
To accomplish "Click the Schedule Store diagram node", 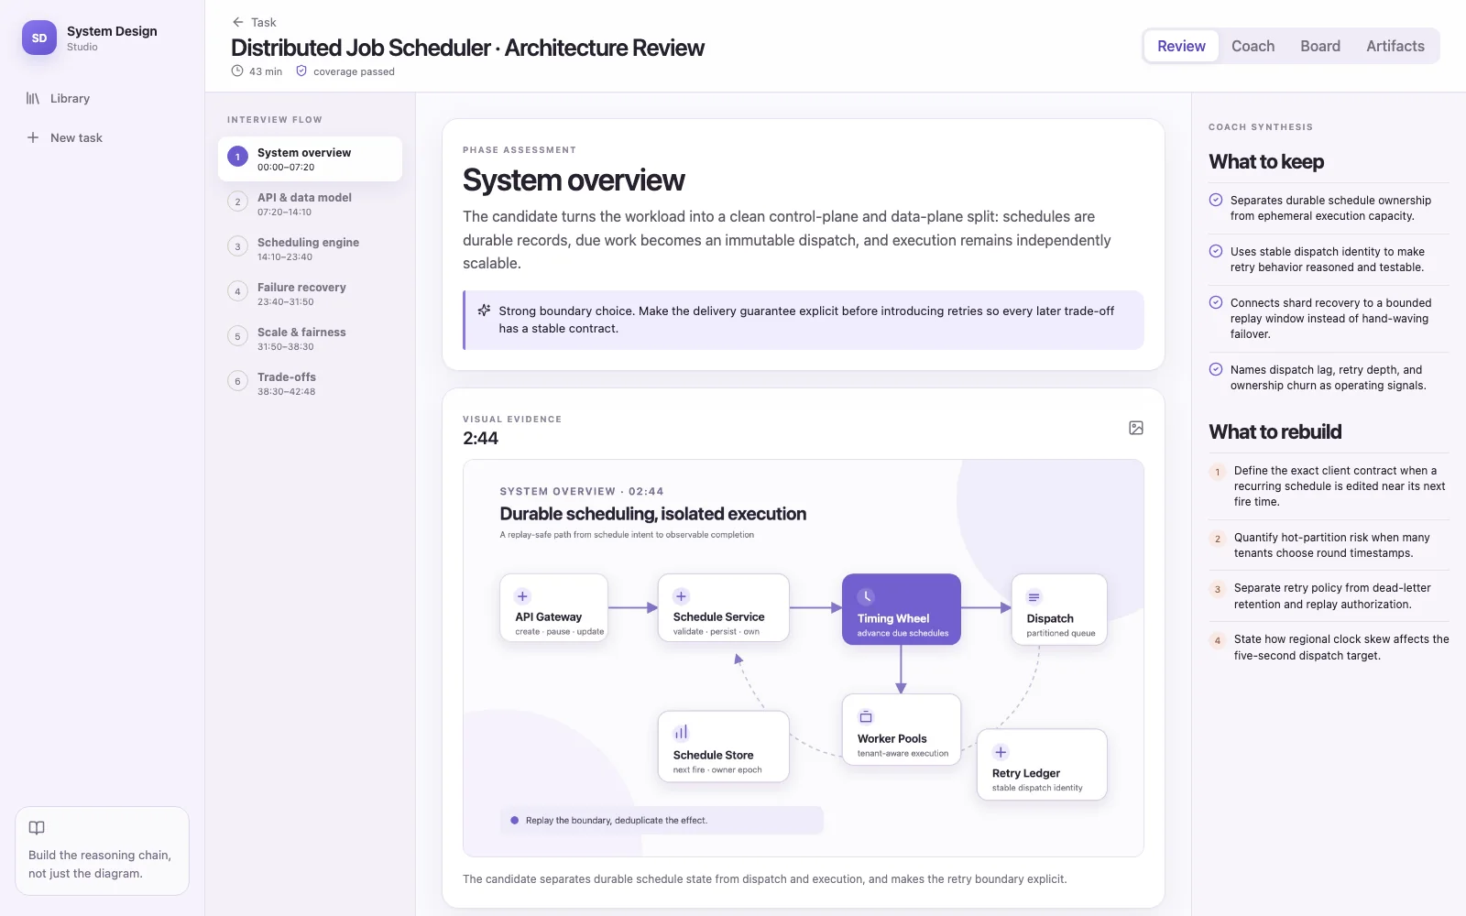I will click(x=724, y=747).
